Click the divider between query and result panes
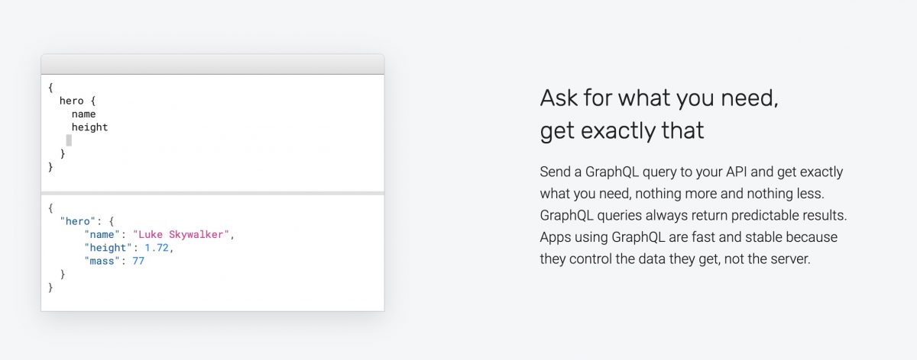Screen dimensions: 917x360 (212, 192)
